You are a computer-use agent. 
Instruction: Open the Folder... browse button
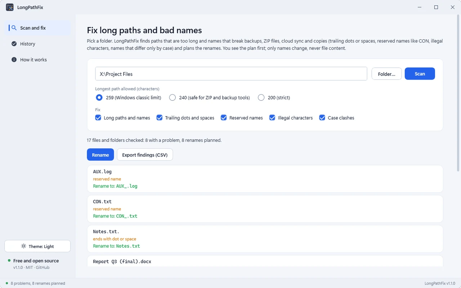pyautogui.click(x=386, y=74)
